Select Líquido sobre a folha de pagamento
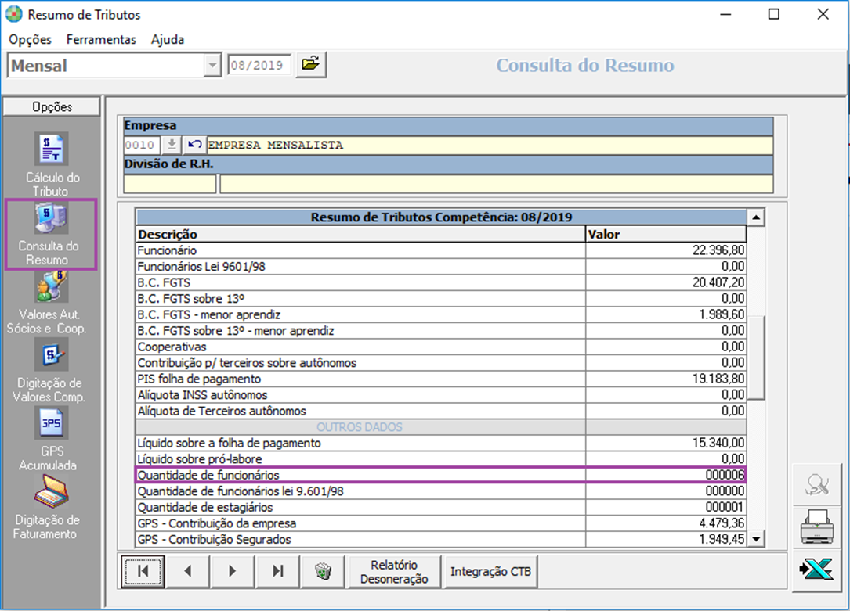850x611 pixels. 441,444
